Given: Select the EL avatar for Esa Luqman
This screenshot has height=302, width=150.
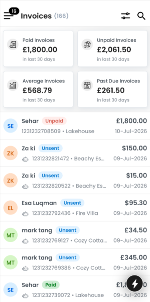Looking at the screenshot, I should [x=11, y=208].
